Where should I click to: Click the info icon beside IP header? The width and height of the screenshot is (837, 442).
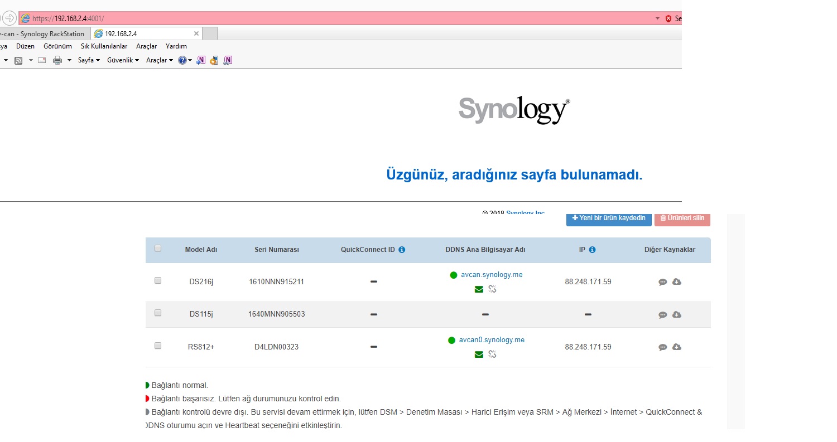(592, 250)
